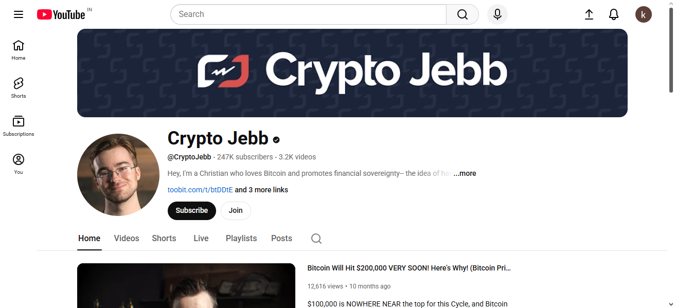This screenshot has width=675, height=308.
Task: Subscribe to Crypto Jebb
Action: pyautogui.click(x=192, y=211)
